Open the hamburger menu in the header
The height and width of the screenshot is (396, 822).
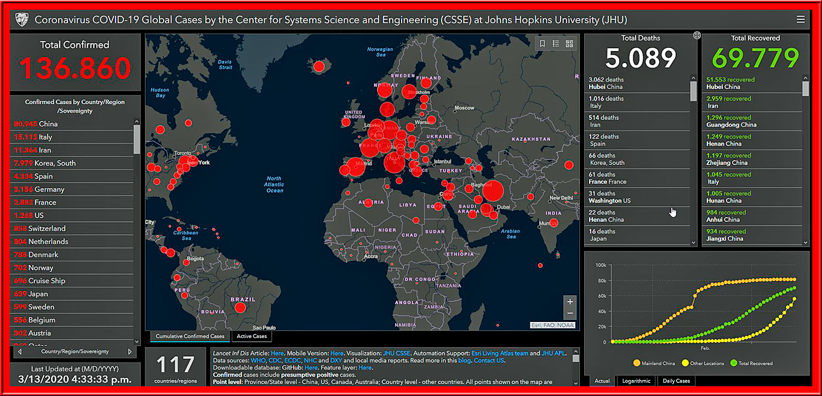tap(801, 19)
